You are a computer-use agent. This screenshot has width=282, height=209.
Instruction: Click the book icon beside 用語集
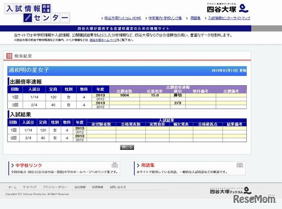240,165
